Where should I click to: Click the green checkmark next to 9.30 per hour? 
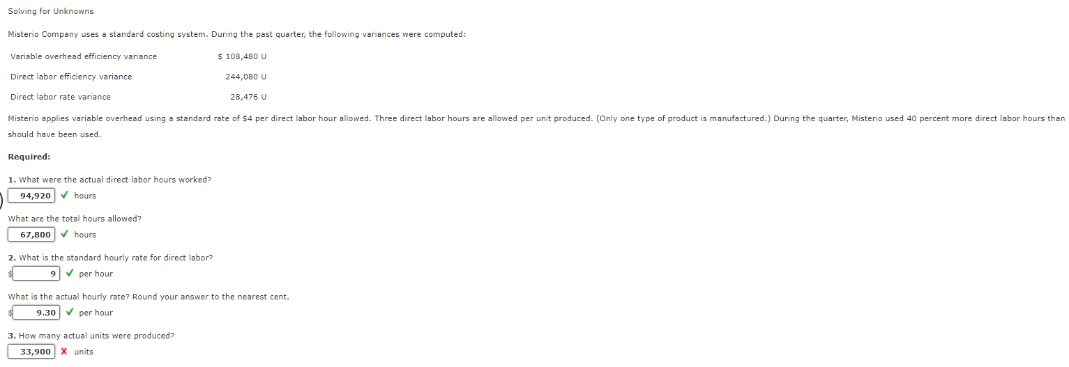[69, 313]
